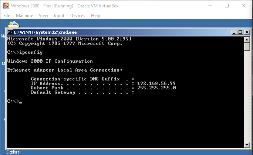Open the View menu
Viewport: 253px width, 155px height.
pyautogui.click(x=43, y=16)
